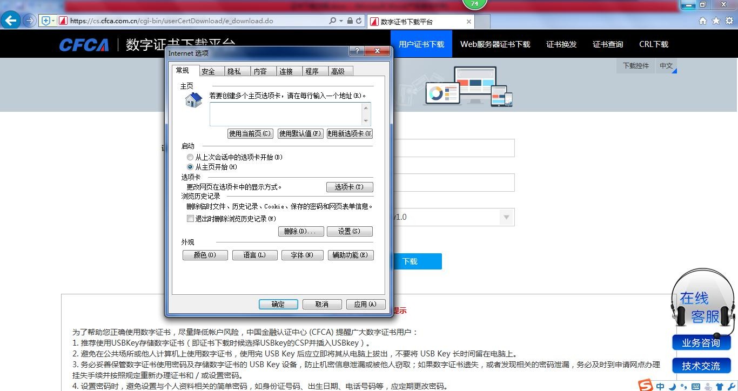The height and width of the screenshot is (391, 738).
Task: Click home page list scroll down arrow
Action: [366, 121]
